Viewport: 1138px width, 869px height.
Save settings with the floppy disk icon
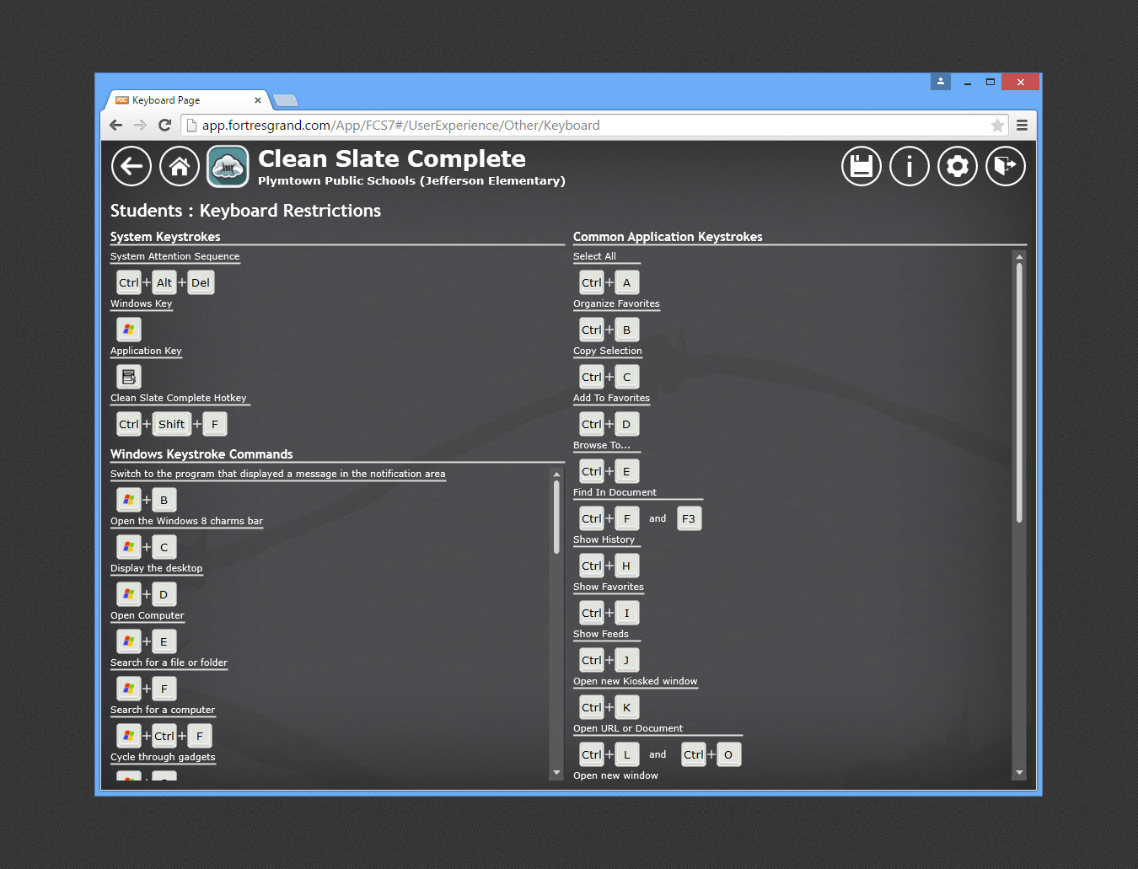click(861, 166)
